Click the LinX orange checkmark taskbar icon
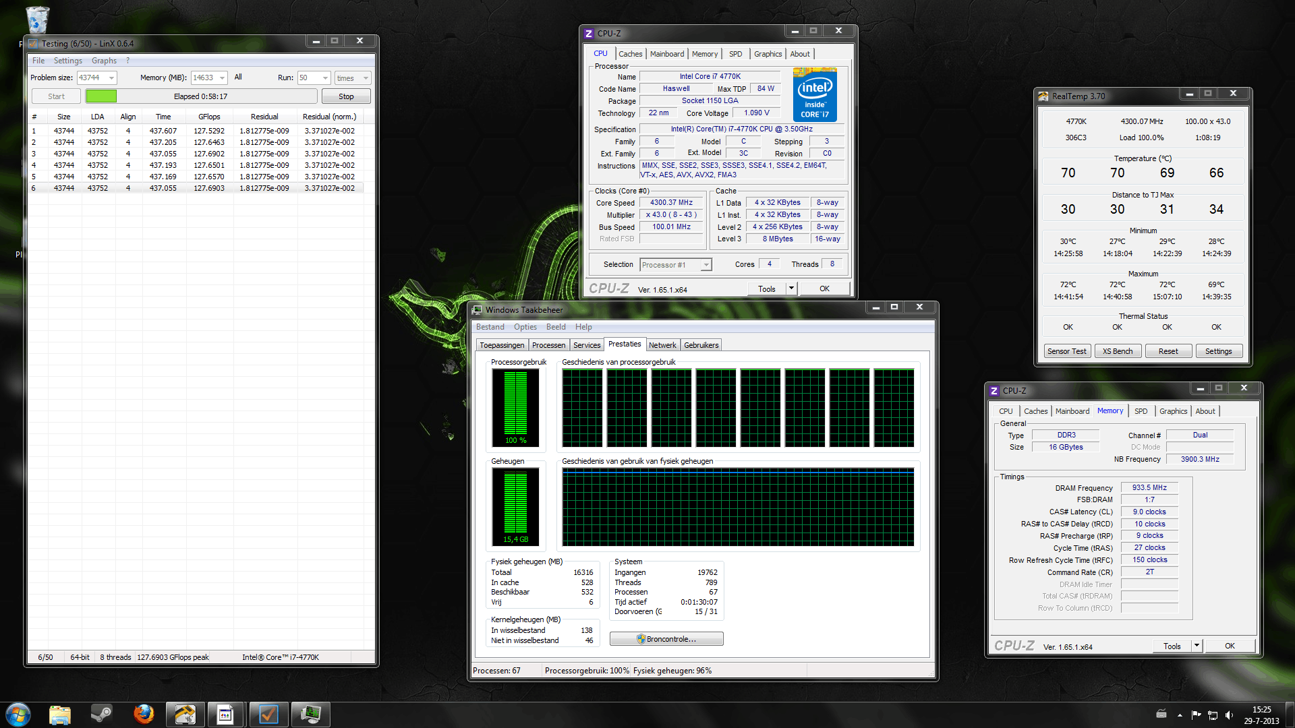 click(x=268, y=714)
